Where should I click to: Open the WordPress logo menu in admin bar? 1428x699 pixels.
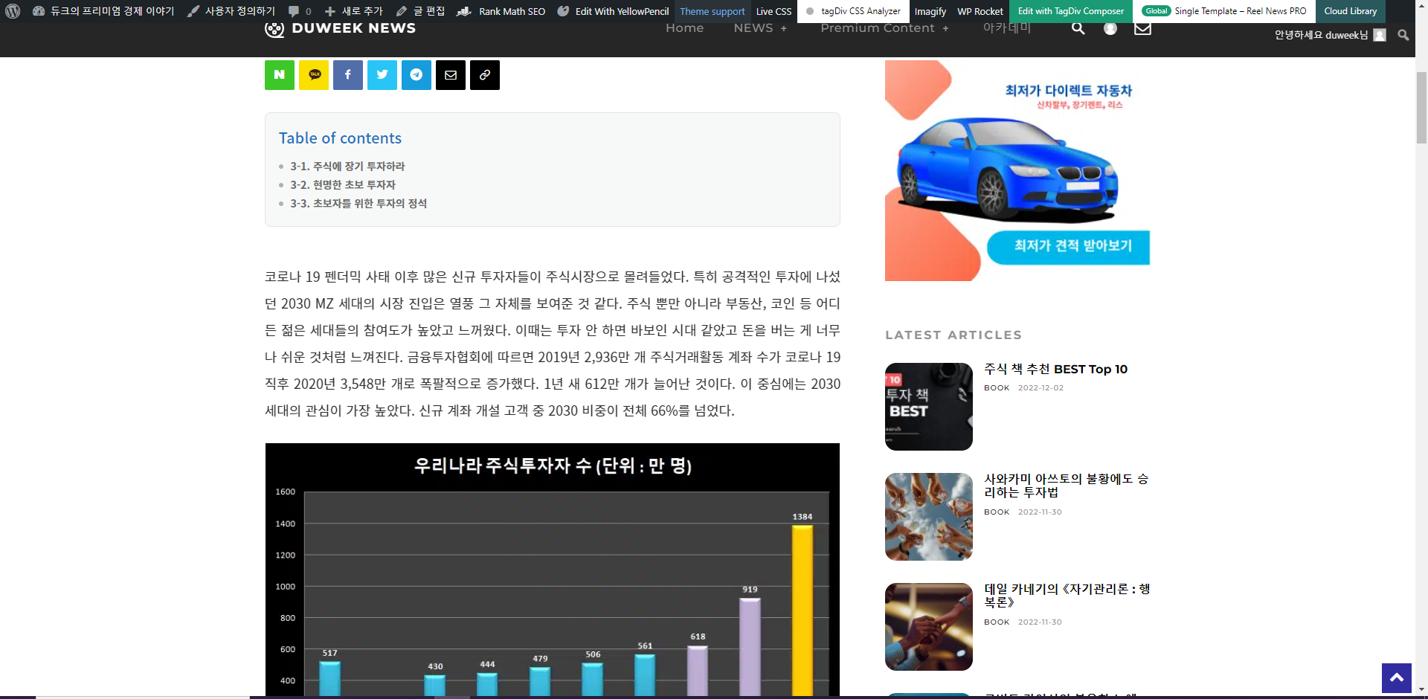click(x=13, y=11)
